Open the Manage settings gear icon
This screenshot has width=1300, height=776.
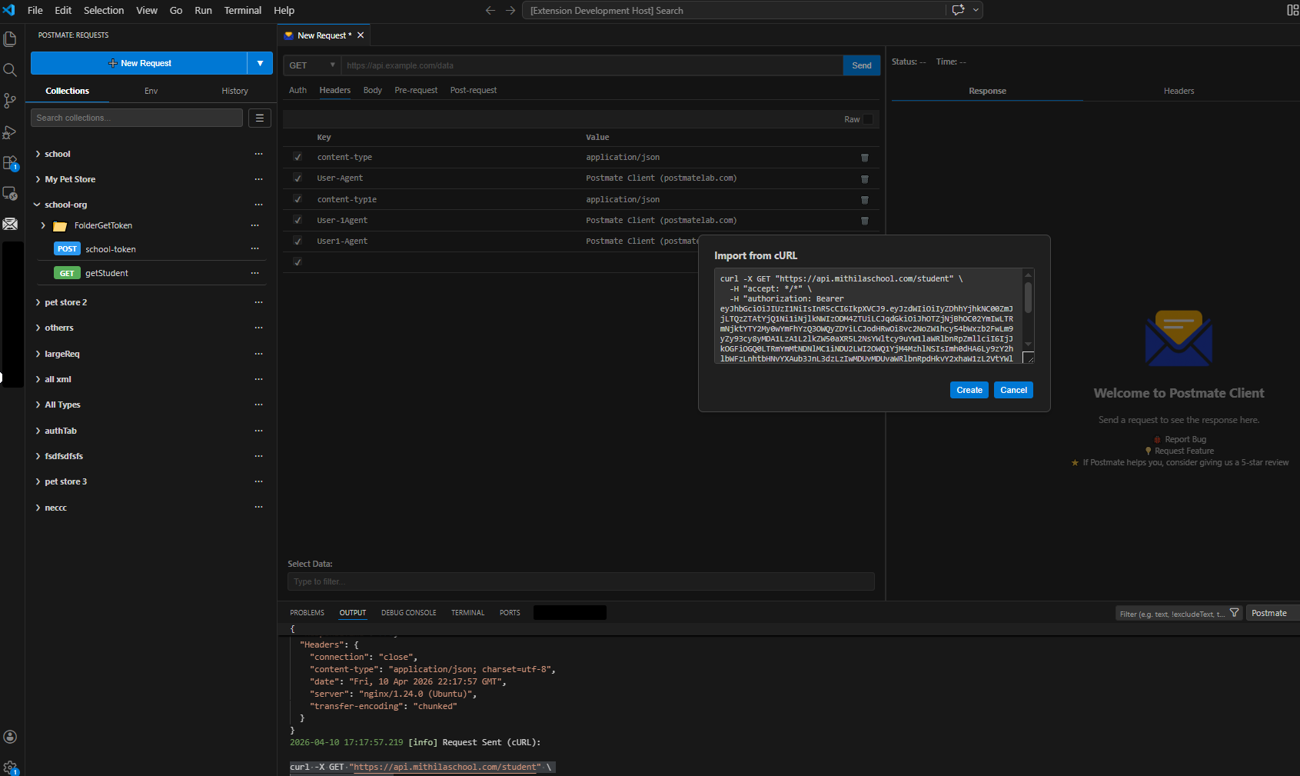pyautogui.click(x=11, y=767)
